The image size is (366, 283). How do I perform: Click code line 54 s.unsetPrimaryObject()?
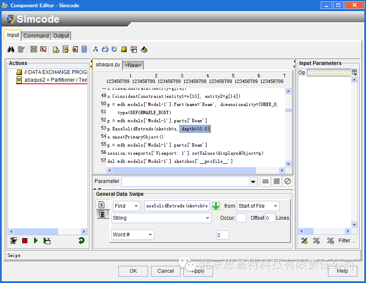[136, 137]
